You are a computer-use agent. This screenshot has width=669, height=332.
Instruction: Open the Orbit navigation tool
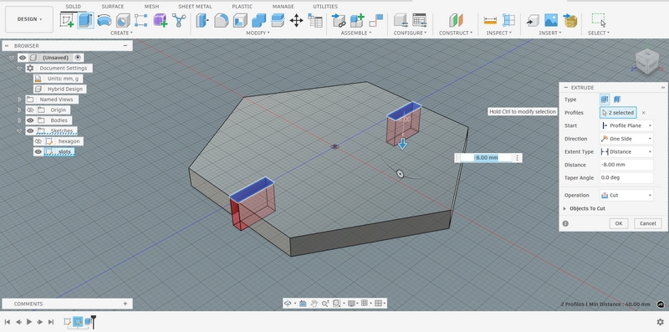click(x=288, y=303)
